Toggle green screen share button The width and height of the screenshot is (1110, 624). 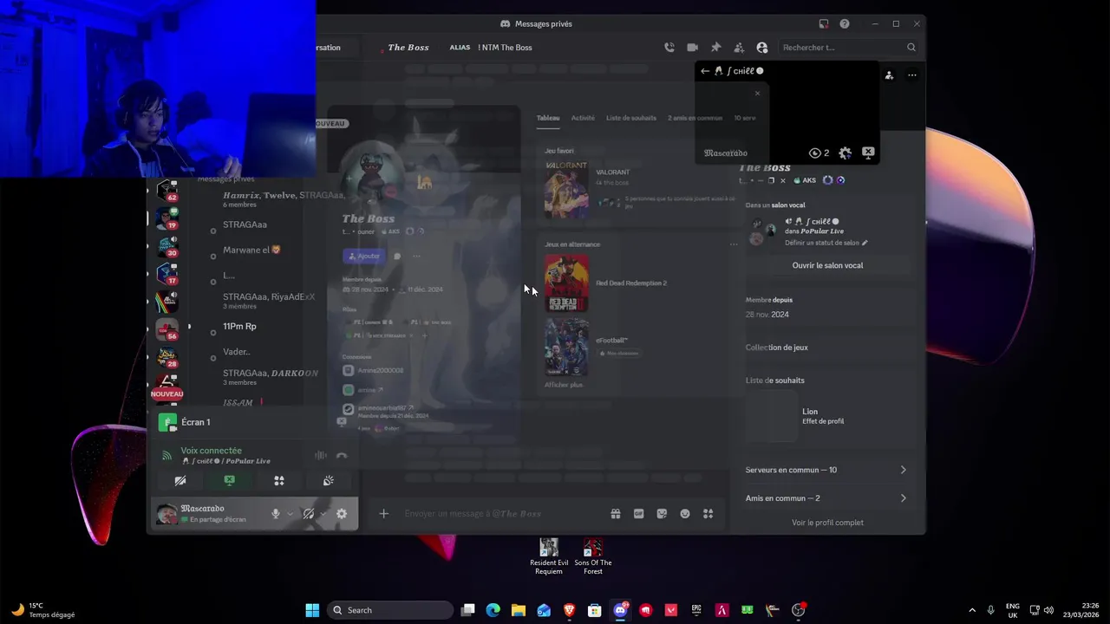point(229,480)
